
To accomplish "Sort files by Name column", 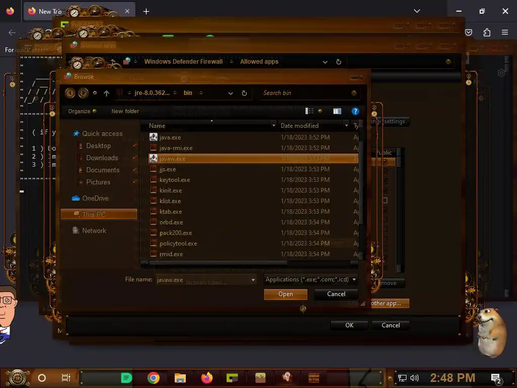I will (x=157, y=126).
